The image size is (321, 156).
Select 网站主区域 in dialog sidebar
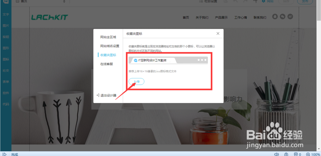click(x=108, y=37)
